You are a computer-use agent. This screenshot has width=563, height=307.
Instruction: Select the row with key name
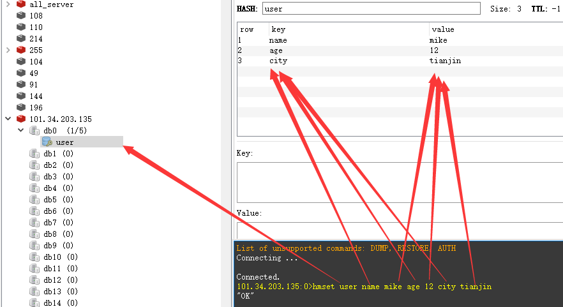(x=278, y=40)
